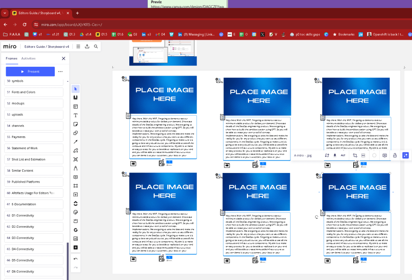Click the Miro logo

(10, 46)
